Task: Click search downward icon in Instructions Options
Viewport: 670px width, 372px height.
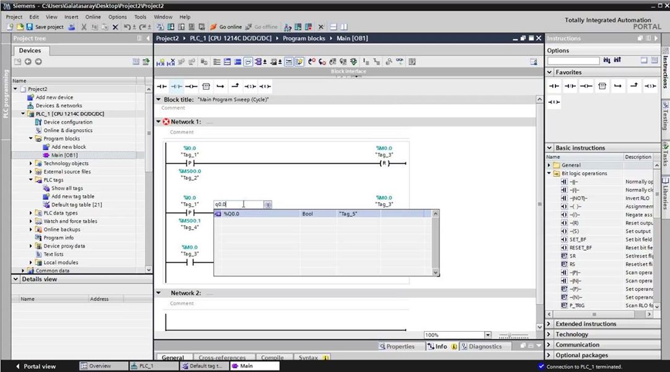Action: click(x=607, y=60)
